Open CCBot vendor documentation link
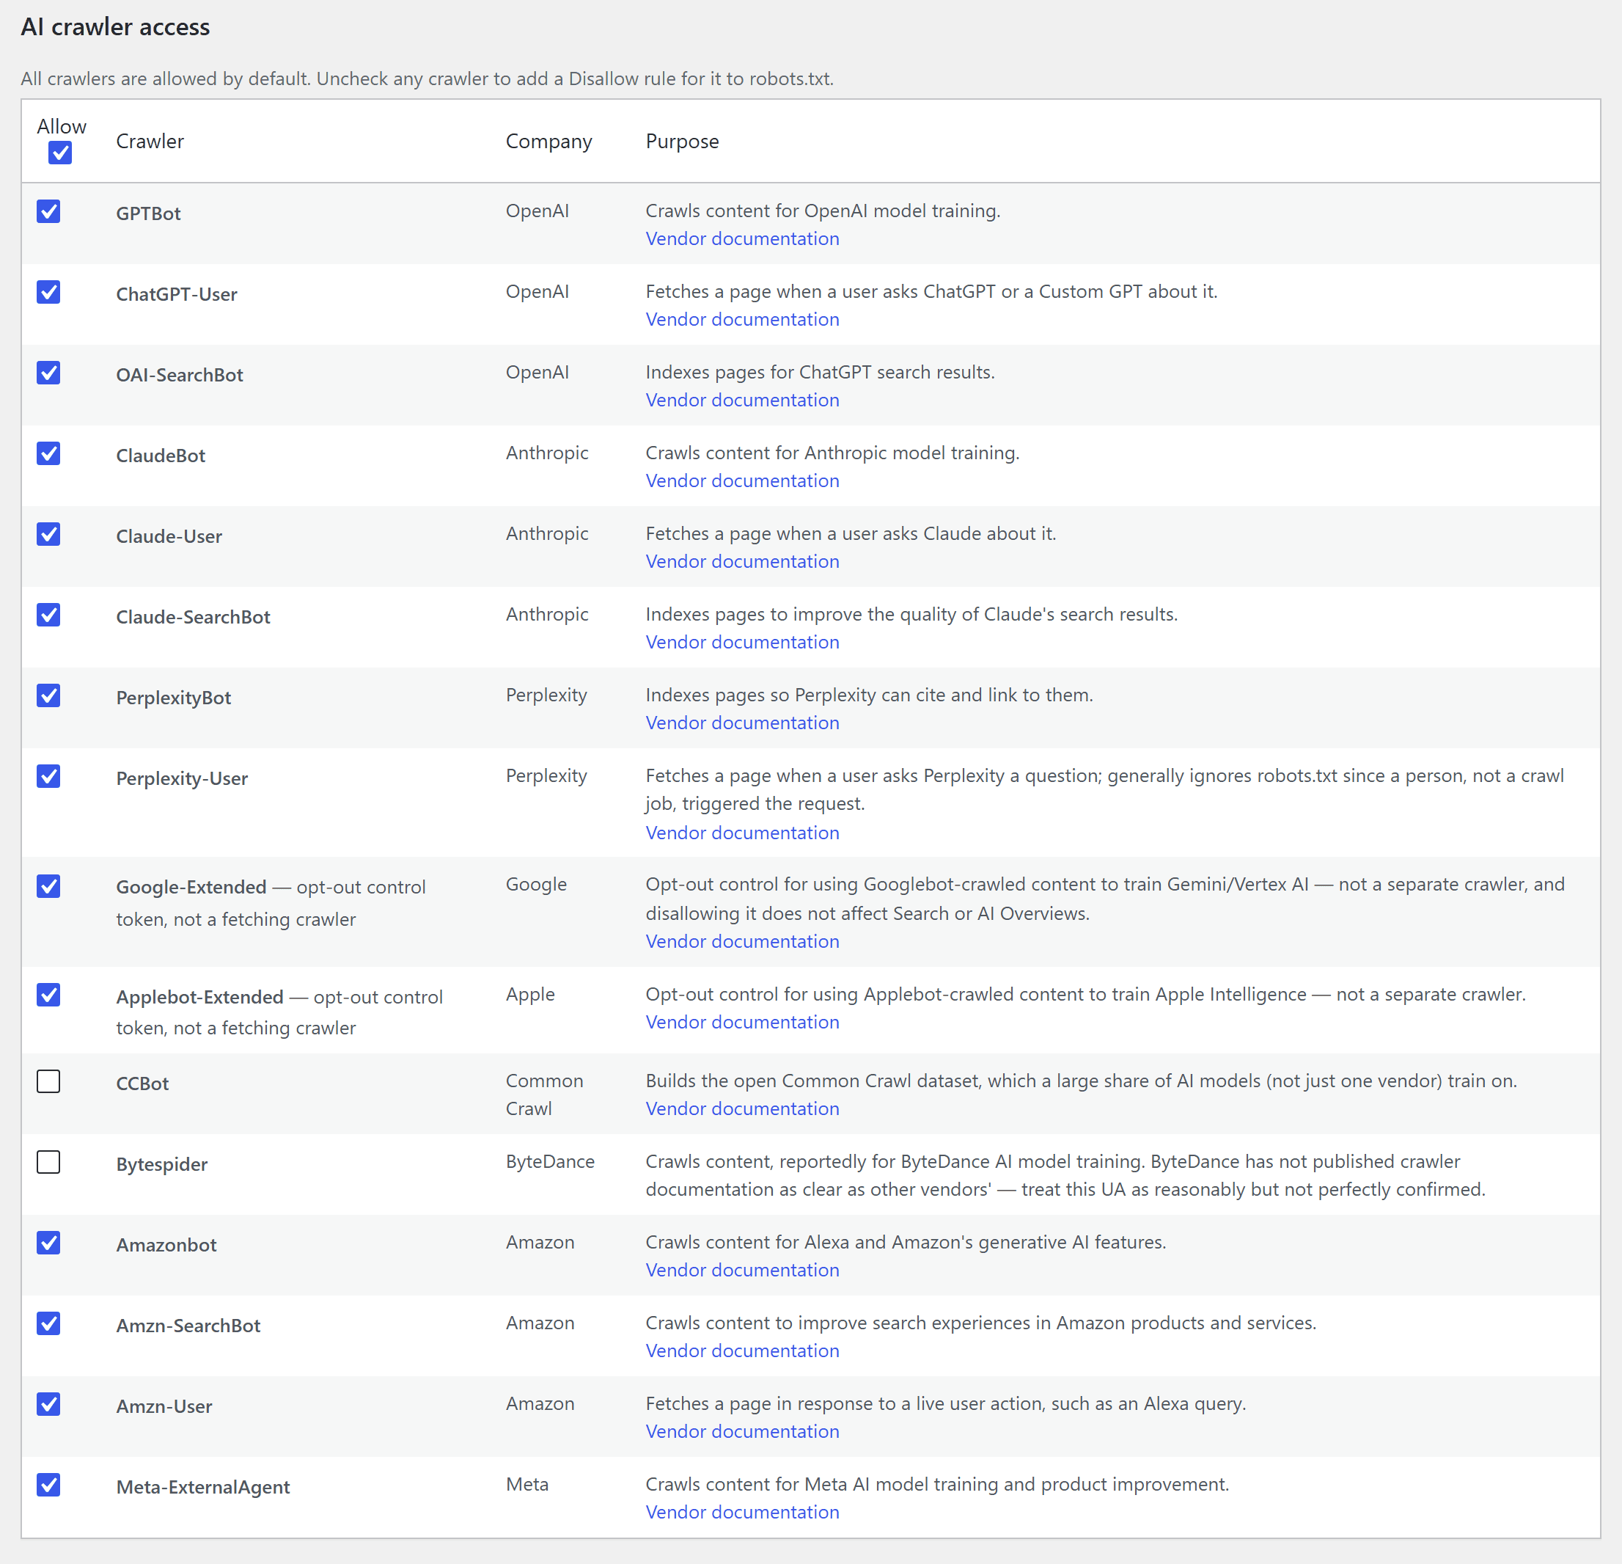Screen dimensions: 1622x1564 click(x=742, y=1108)
